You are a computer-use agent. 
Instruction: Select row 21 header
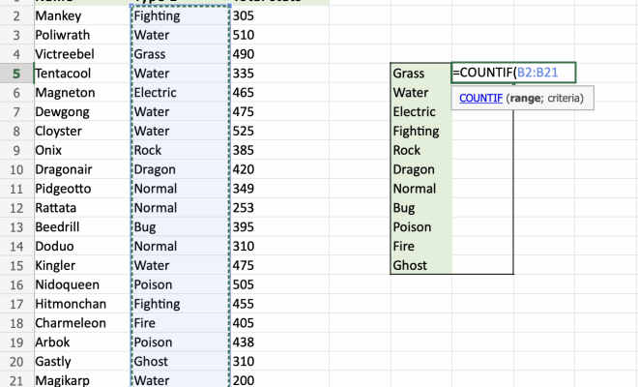[x=15, y=380]
